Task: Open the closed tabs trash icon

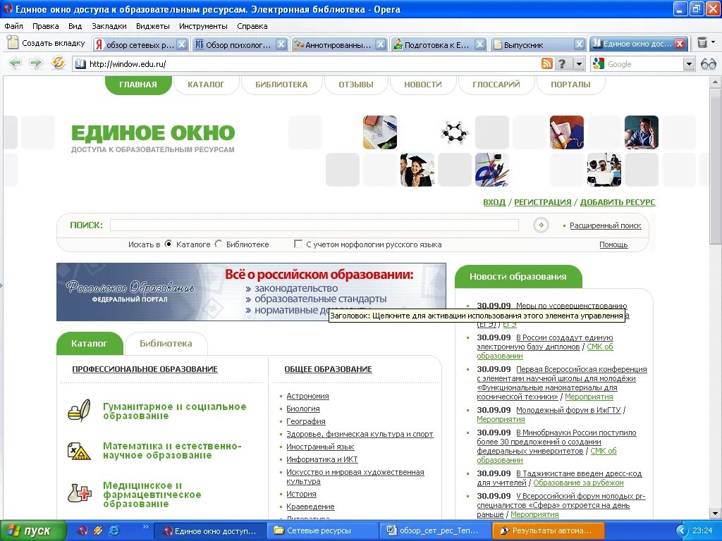Action: point(702,43)
